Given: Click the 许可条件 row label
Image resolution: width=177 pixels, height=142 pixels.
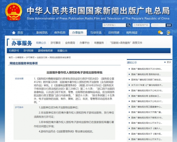Looking at the screenshot, I should coord(19,107).
